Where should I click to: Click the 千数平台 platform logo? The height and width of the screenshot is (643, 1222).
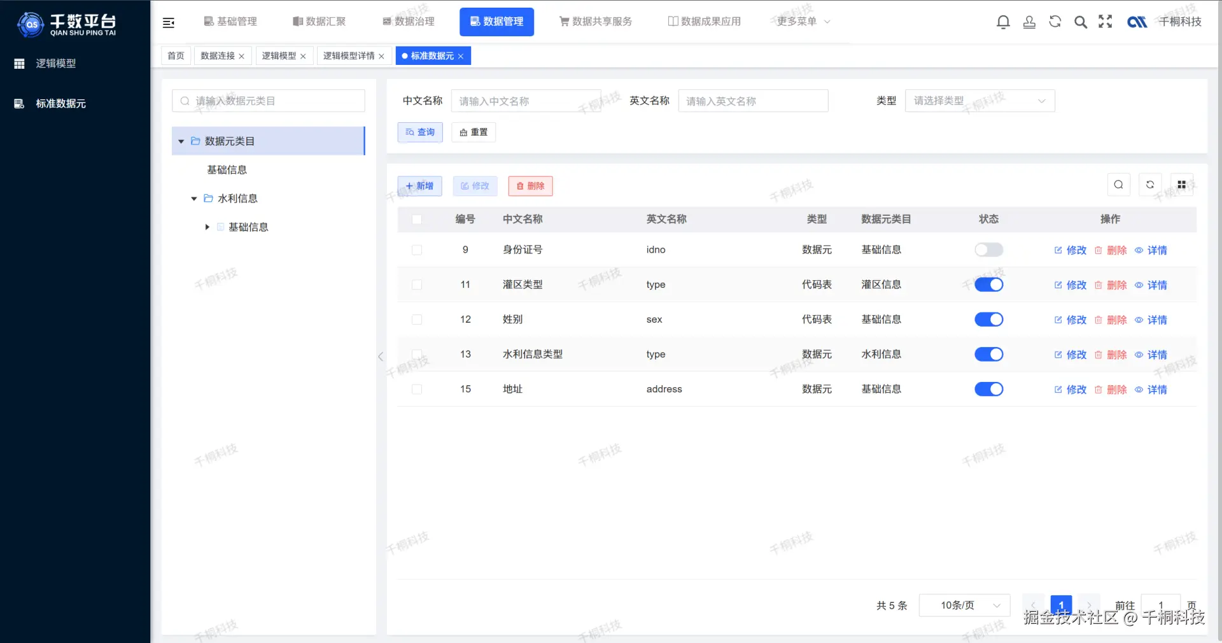coord(67,24)
